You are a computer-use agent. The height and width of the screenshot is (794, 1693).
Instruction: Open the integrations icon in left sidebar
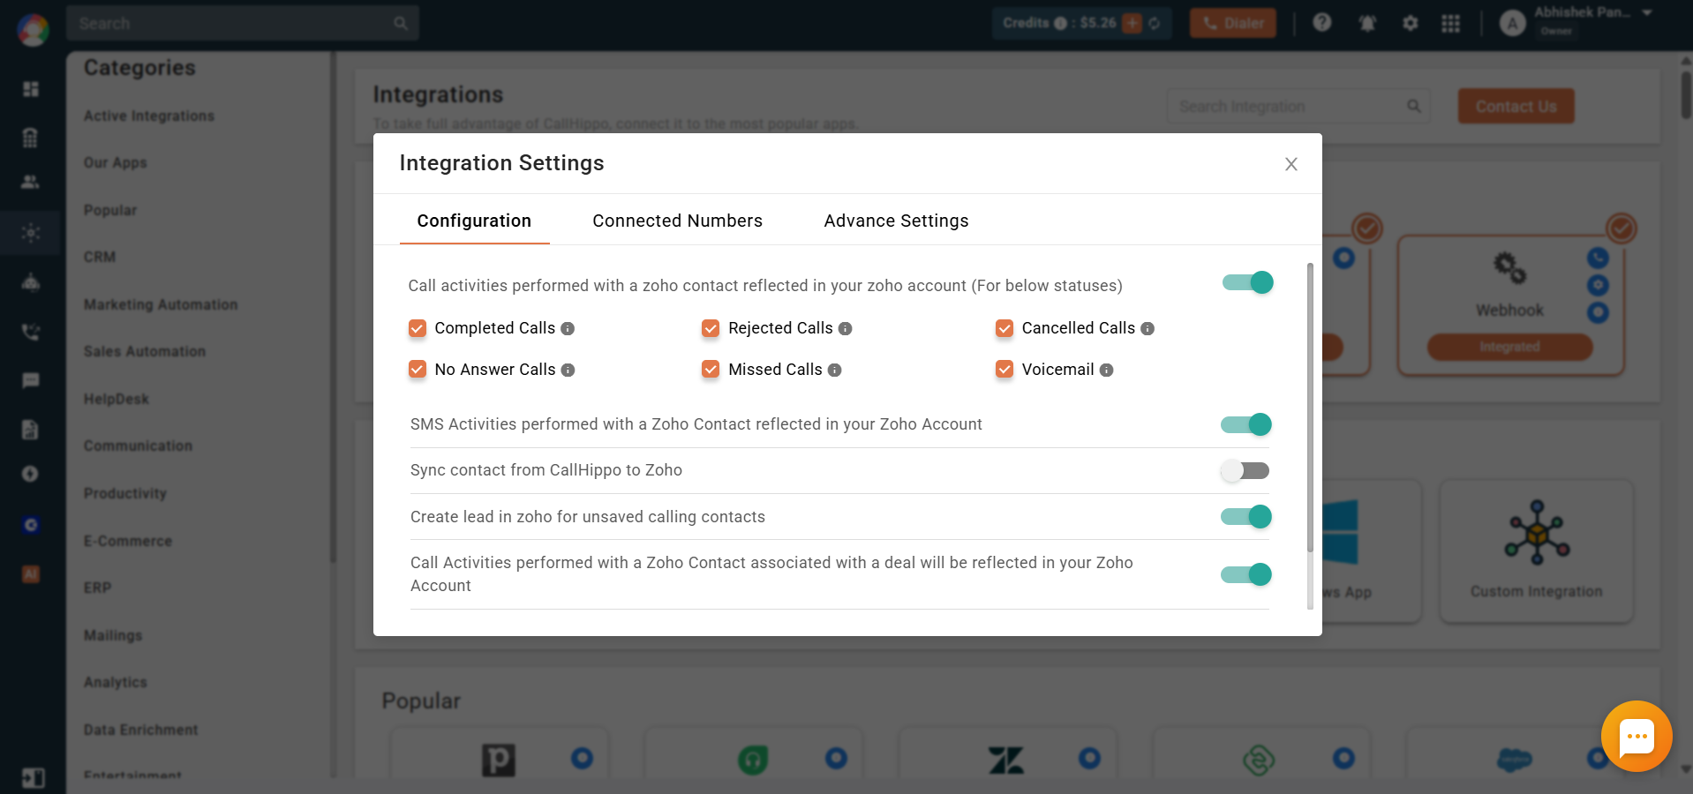tap(31, 233)
